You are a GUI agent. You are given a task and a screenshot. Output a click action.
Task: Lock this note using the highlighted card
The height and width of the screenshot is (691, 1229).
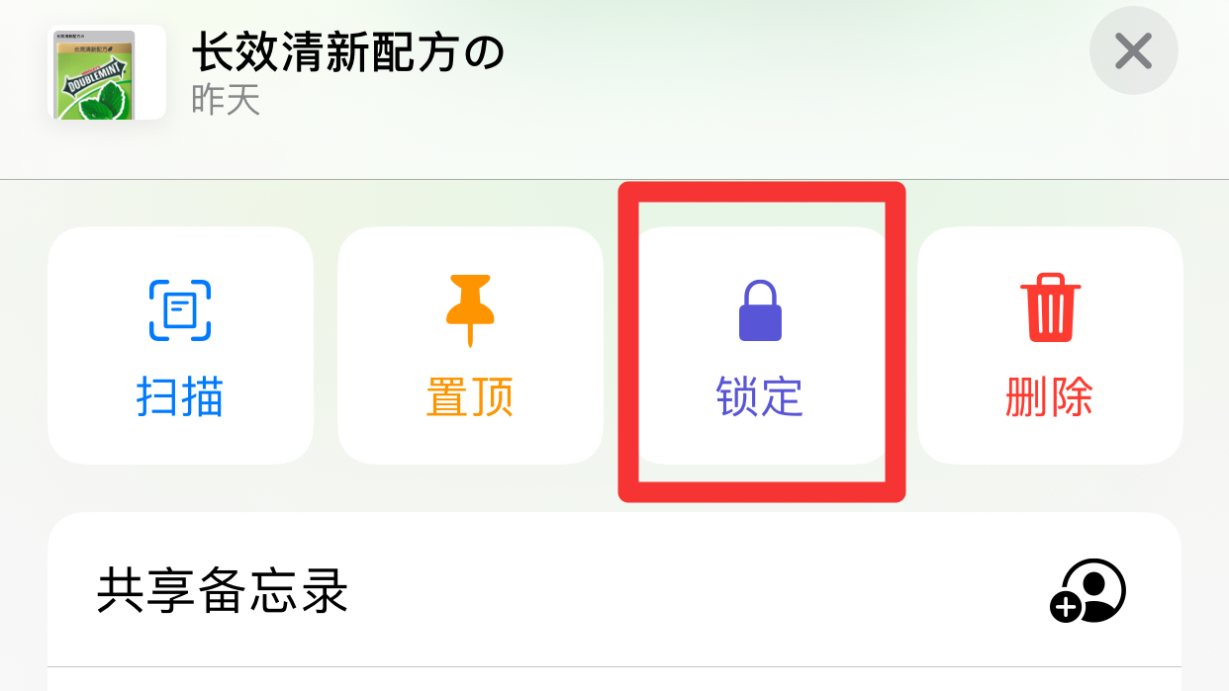click(x=760, y=345)
